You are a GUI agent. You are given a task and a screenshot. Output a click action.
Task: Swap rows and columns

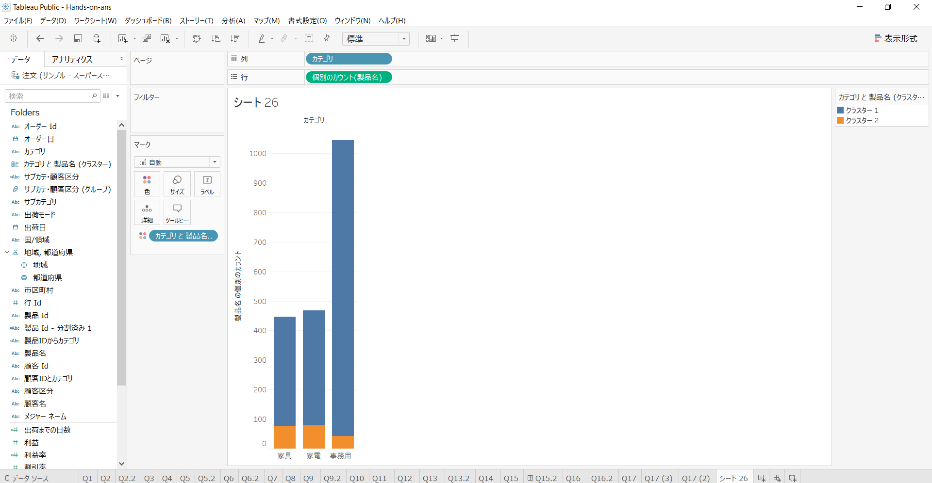click(x=197, y=38)
